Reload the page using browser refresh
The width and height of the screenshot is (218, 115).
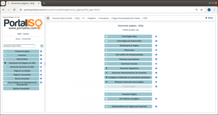14,10
